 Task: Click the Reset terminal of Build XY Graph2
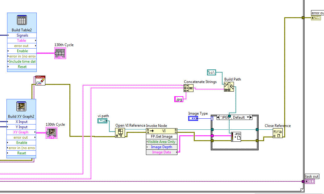tap(21, 153)
